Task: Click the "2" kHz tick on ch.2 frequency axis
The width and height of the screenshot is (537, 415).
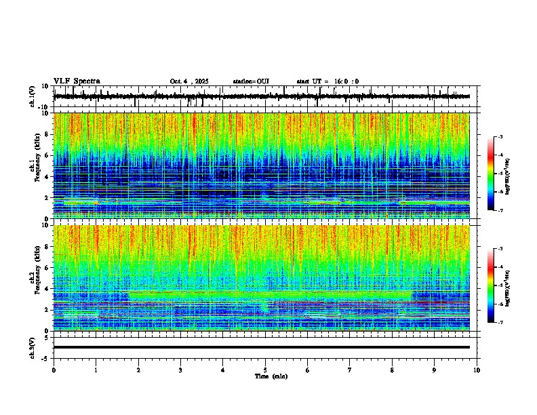Action: click(47, 310)
